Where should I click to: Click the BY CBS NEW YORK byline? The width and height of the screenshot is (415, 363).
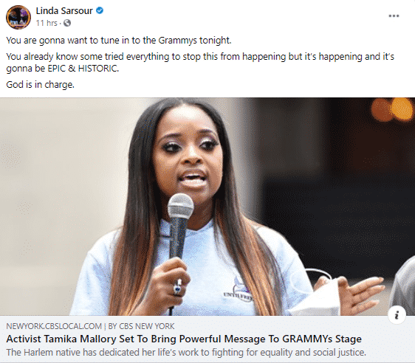pyautogui.click(x=141, y=326)
